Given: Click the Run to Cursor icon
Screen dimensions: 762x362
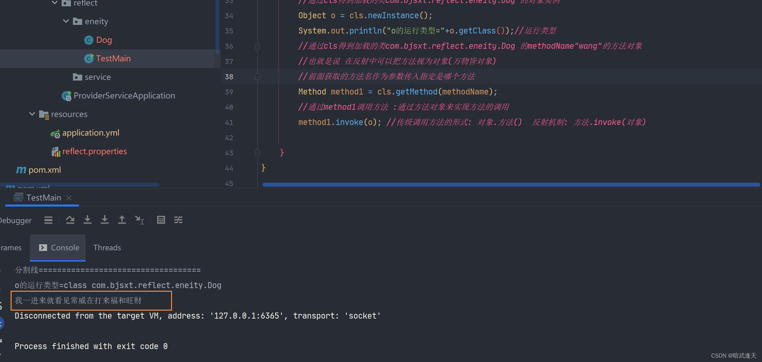Looking at the screenshot, I should pyautogui.click(x=139, y=220).
